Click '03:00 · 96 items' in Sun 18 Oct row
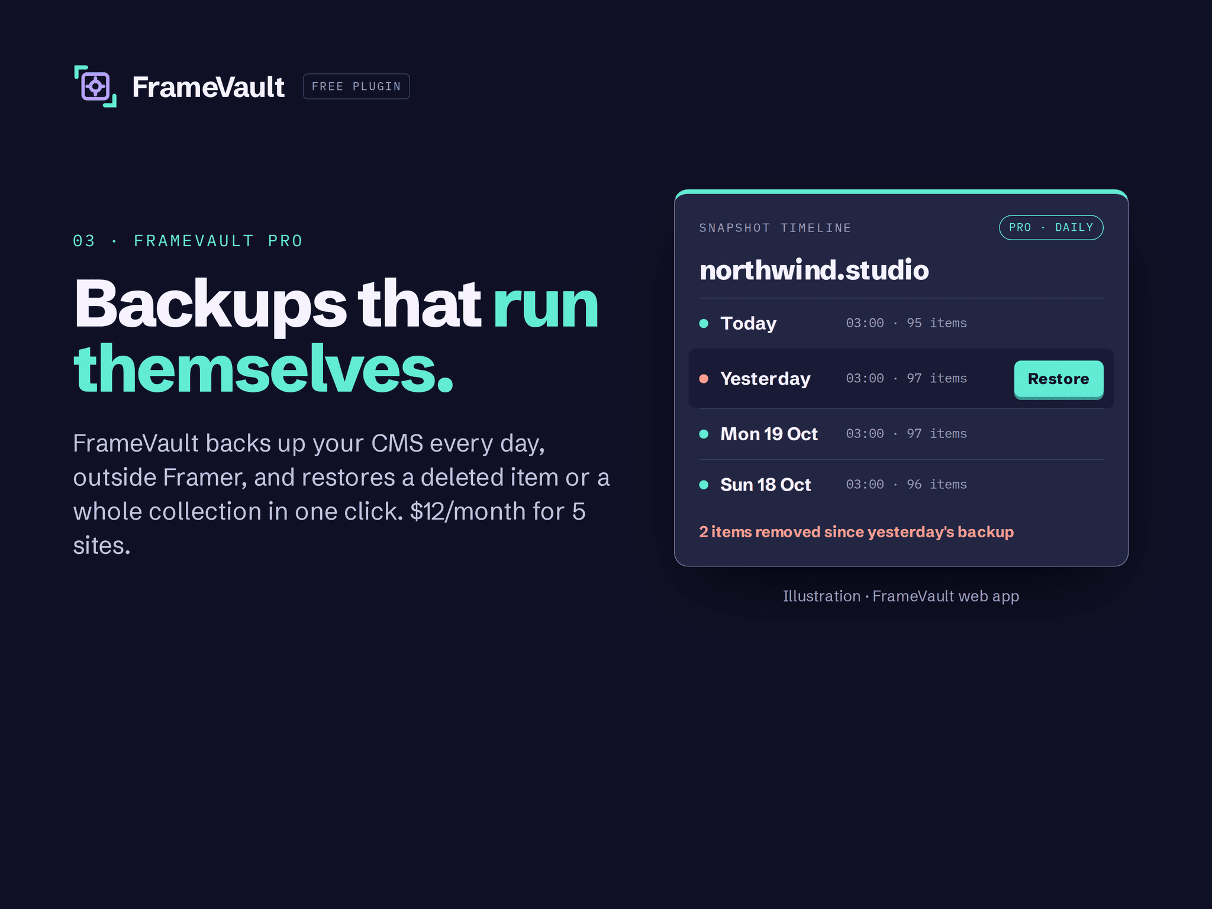This screenshot has height=909, width=1212. click(x=906, y=485)
